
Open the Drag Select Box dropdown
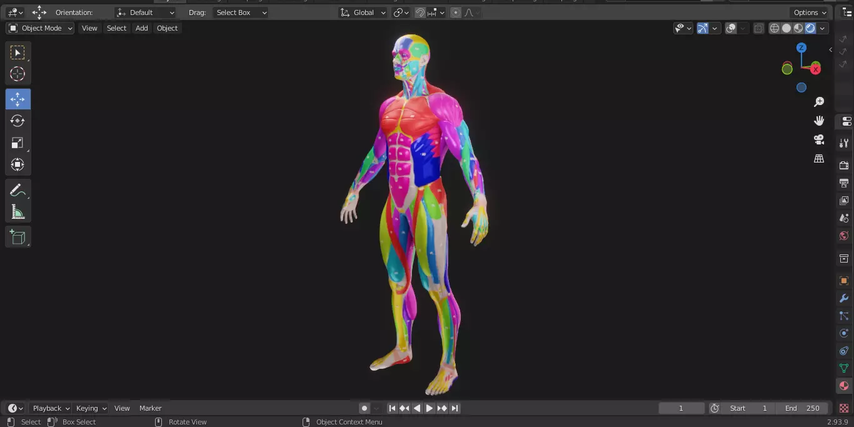(x=241, y=13)
